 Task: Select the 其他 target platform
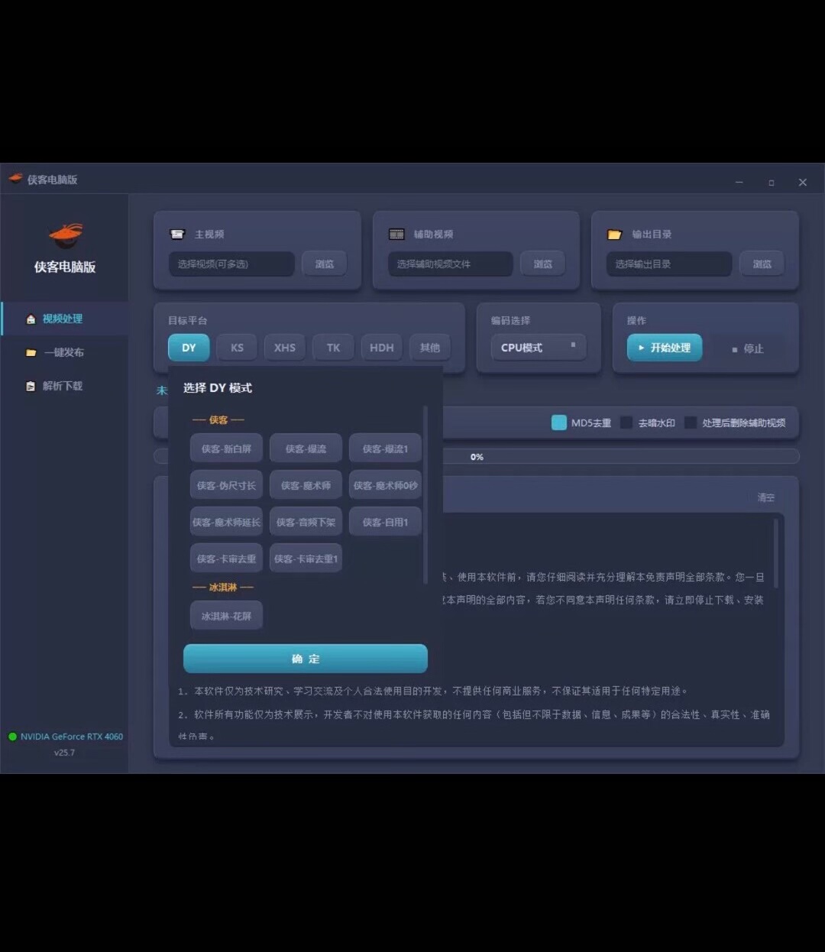(429, 348)
